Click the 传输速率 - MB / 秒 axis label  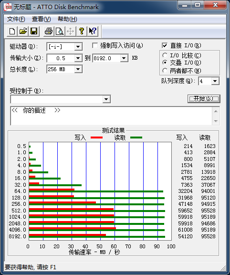pos(94,253)
